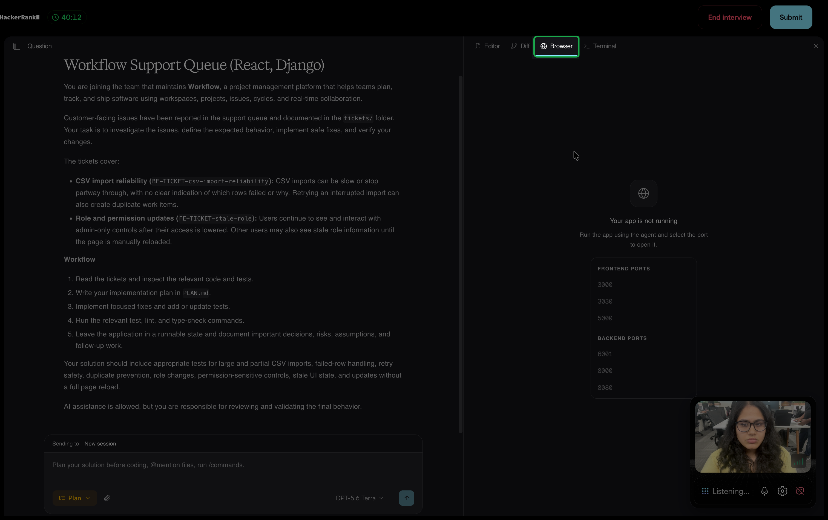Click the HackerRank logo
Viewport: 828px width, 520px height.
coord(20,17)
